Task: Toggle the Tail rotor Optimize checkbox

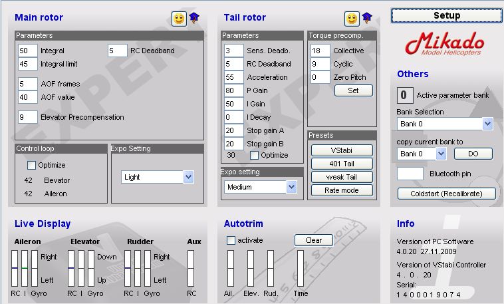Action: pos(254,155)
